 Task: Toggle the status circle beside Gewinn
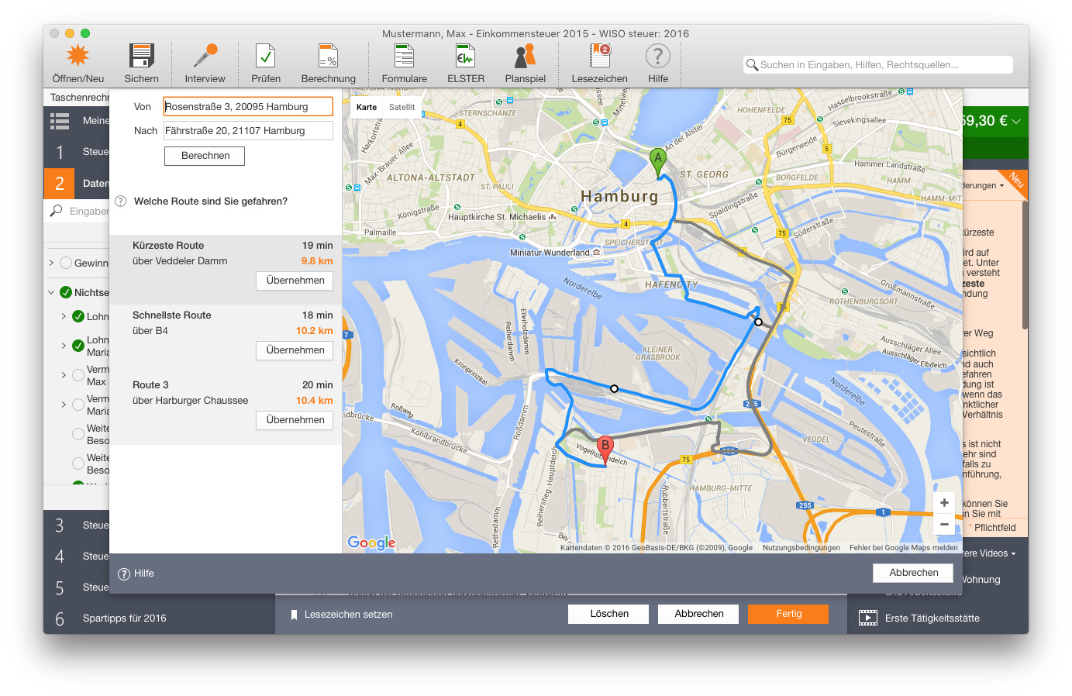click(x=66, y=263)
